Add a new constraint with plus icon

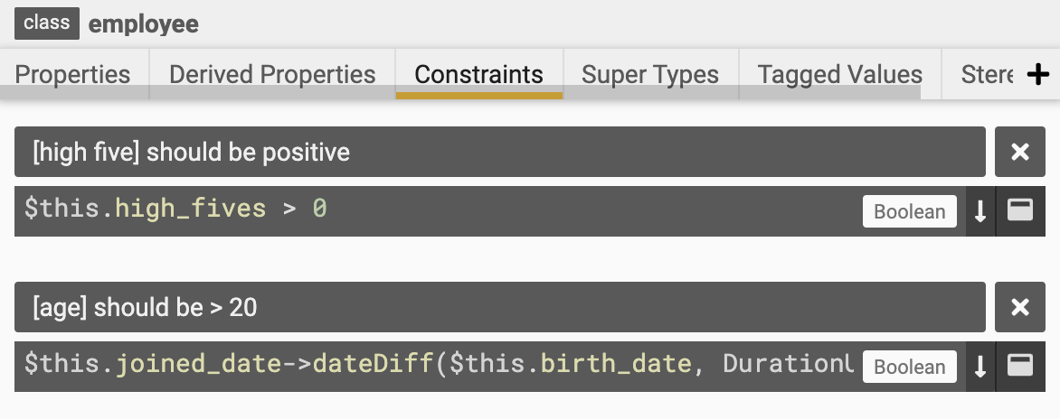pyautogui.click(x=1037, y=74)
